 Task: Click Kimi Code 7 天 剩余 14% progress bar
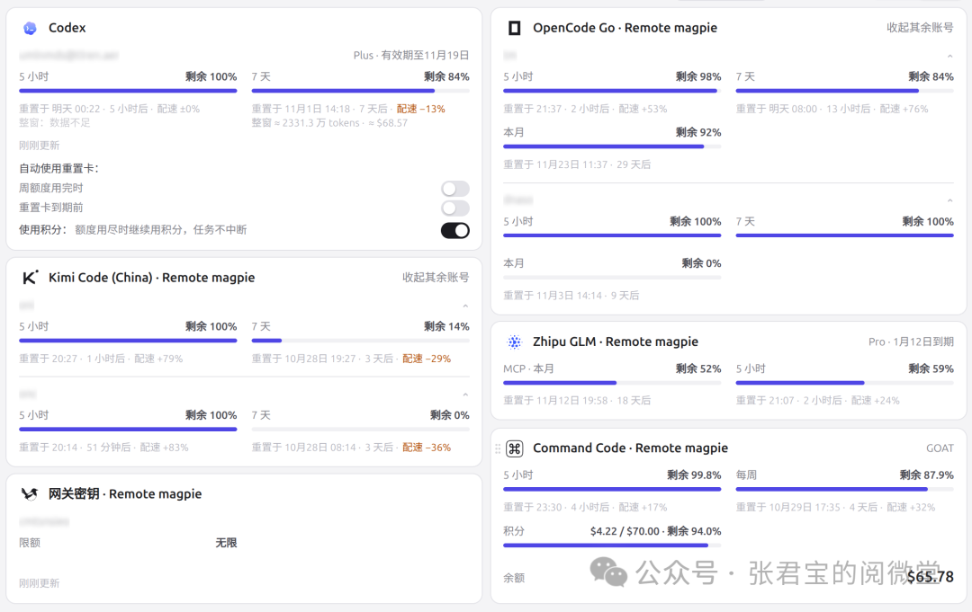tap(360, 341)
